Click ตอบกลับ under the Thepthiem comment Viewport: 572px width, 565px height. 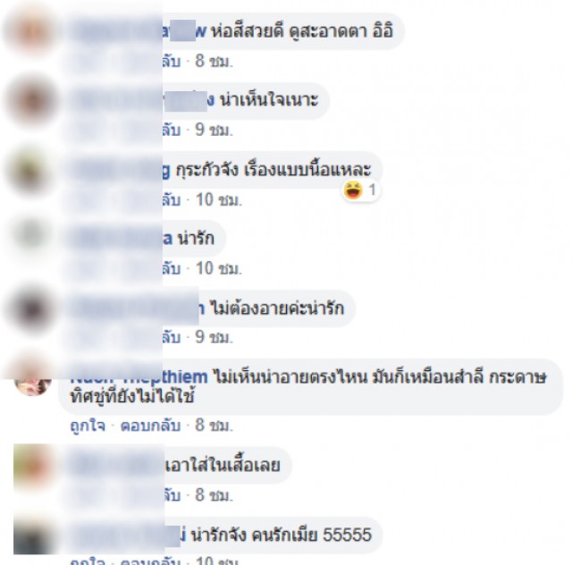[x=150, y=426]
